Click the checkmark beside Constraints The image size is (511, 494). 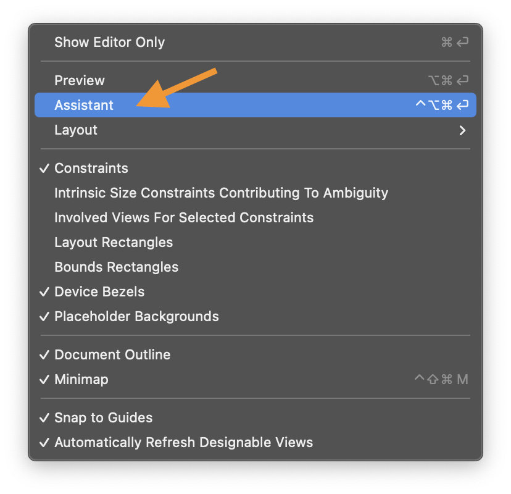tap(44, 169)
